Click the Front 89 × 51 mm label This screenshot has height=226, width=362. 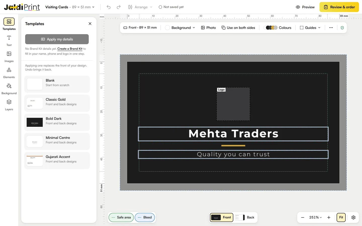140,28
